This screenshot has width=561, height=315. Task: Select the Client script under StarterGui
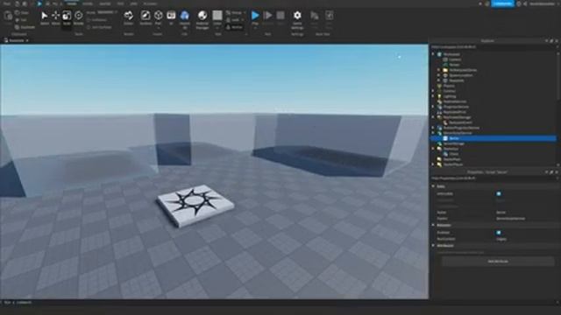click(x=454, y=154)
